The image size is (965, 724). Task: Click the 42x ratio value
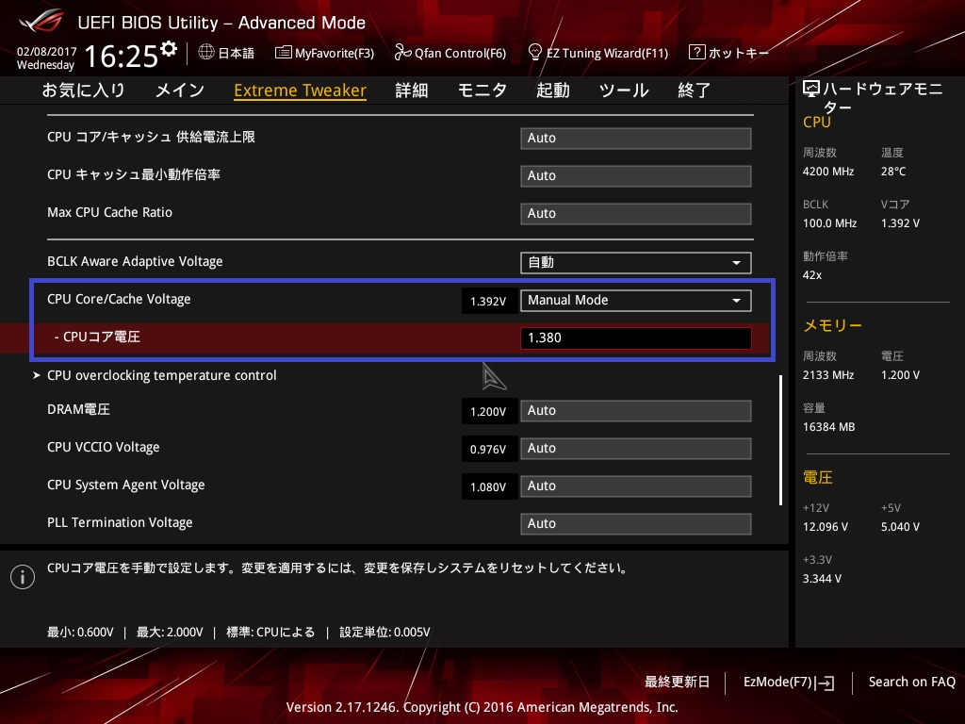(812, 275)
